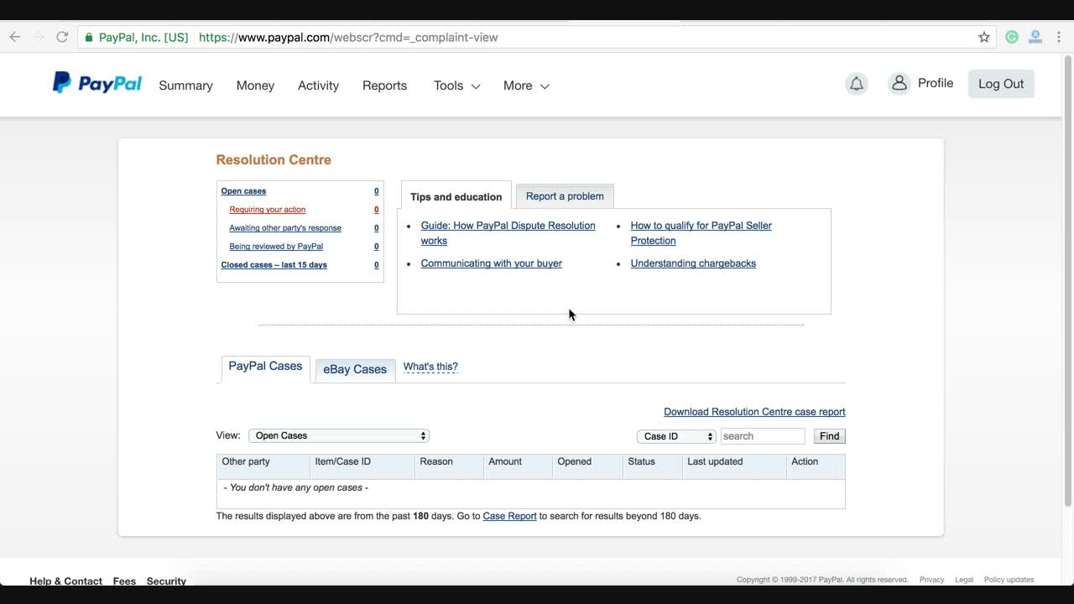The width and height of the screenshot is (1074, 604).
Task: Open the Case ID search type dropdown
Action: coord(676,436)
